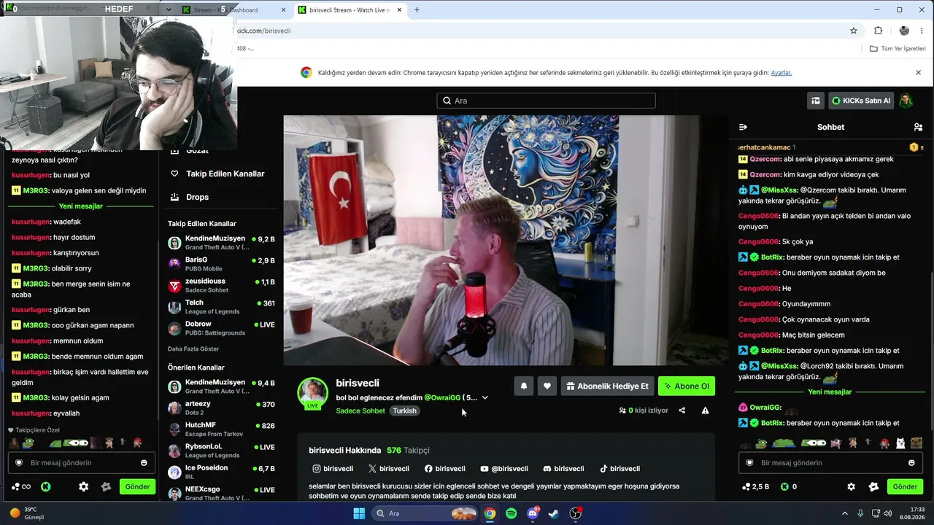
Task: Open a new Chrome tab
Action: tap(417, 10)
